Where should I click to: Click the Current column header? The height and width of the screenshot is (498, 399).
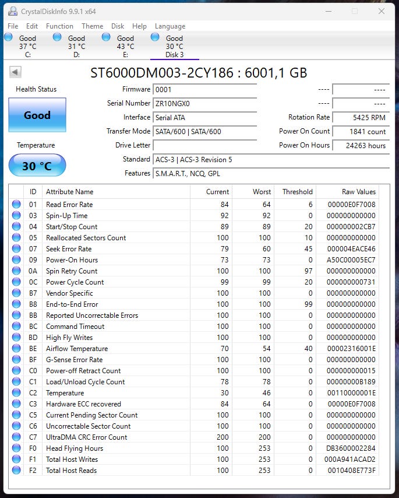[x=211, y=191]
